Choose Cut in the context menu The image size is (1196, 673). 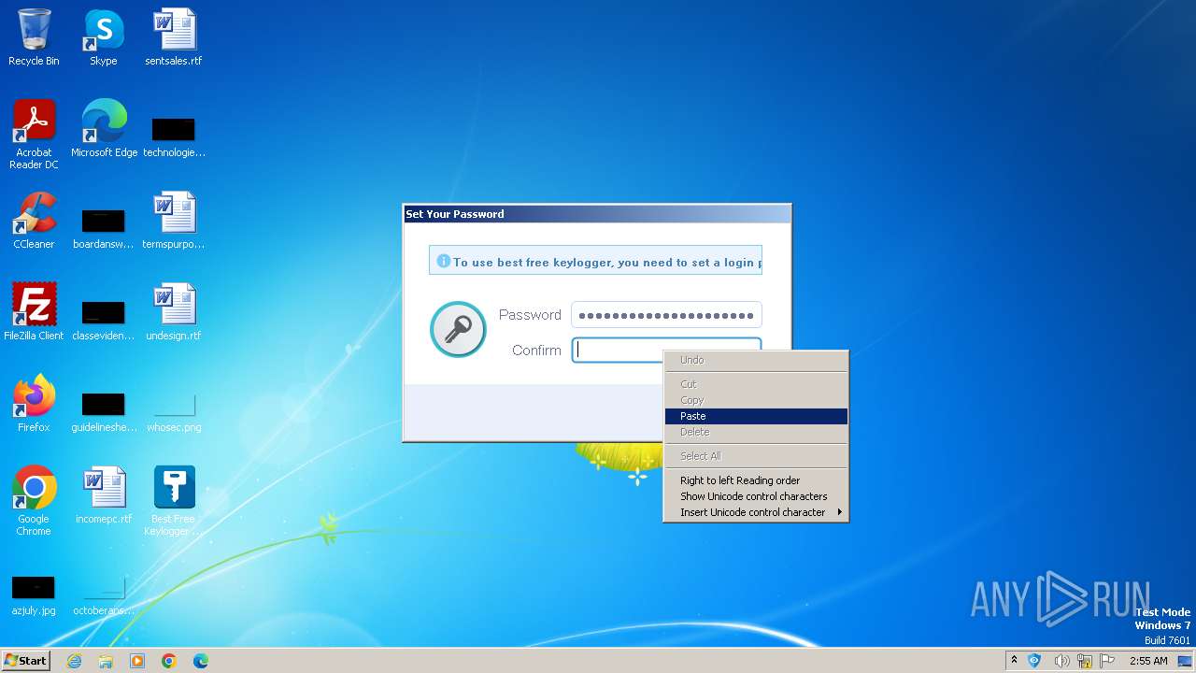756,384
